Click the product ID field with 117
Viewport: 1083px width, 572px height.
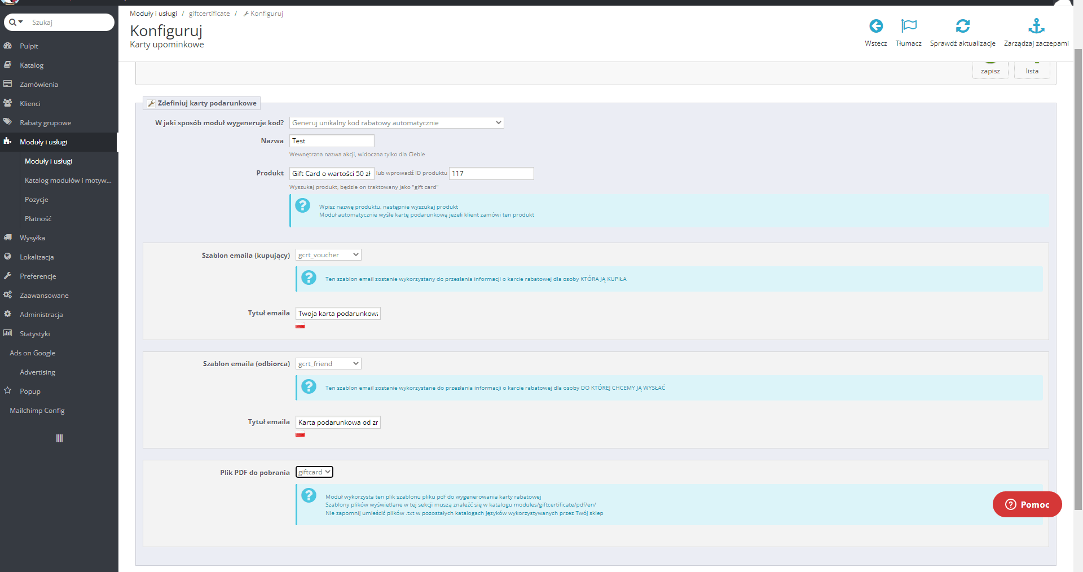click(491, 174)
